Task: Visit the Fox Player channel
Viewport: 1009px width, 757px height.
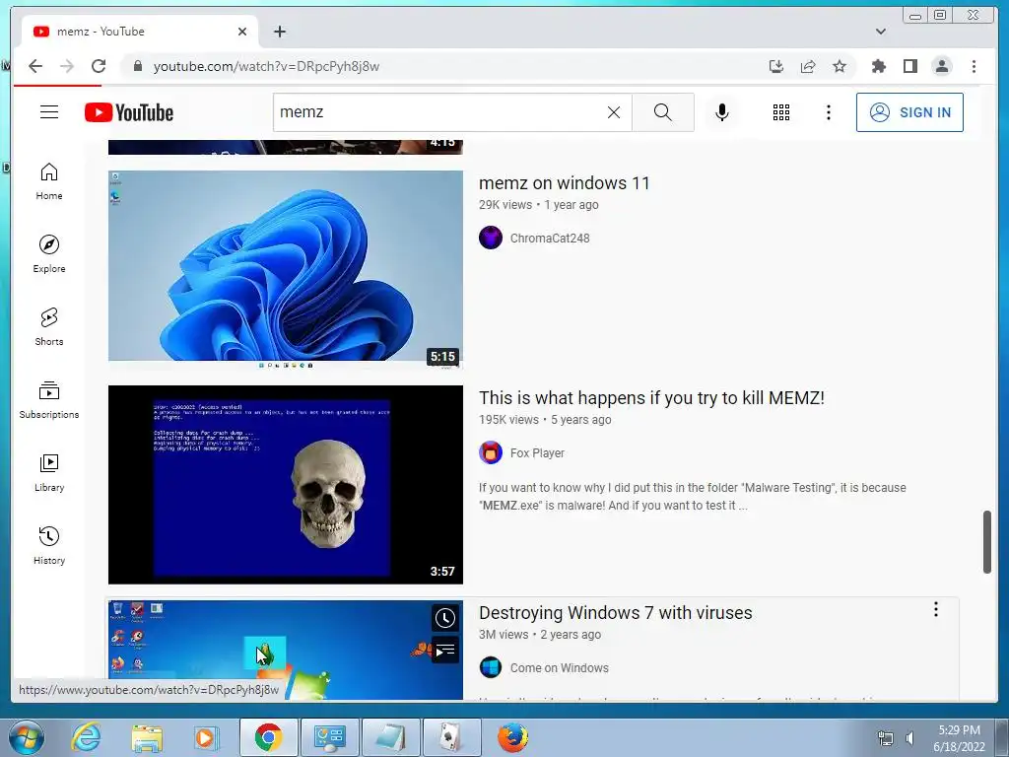Action: (x=537, y=453)
